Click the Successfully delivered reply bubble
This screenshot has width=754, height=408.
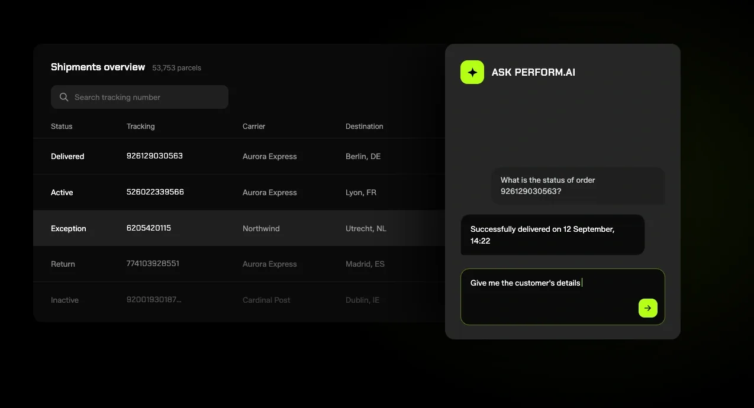pyautogui.click(x=552, y=235)
